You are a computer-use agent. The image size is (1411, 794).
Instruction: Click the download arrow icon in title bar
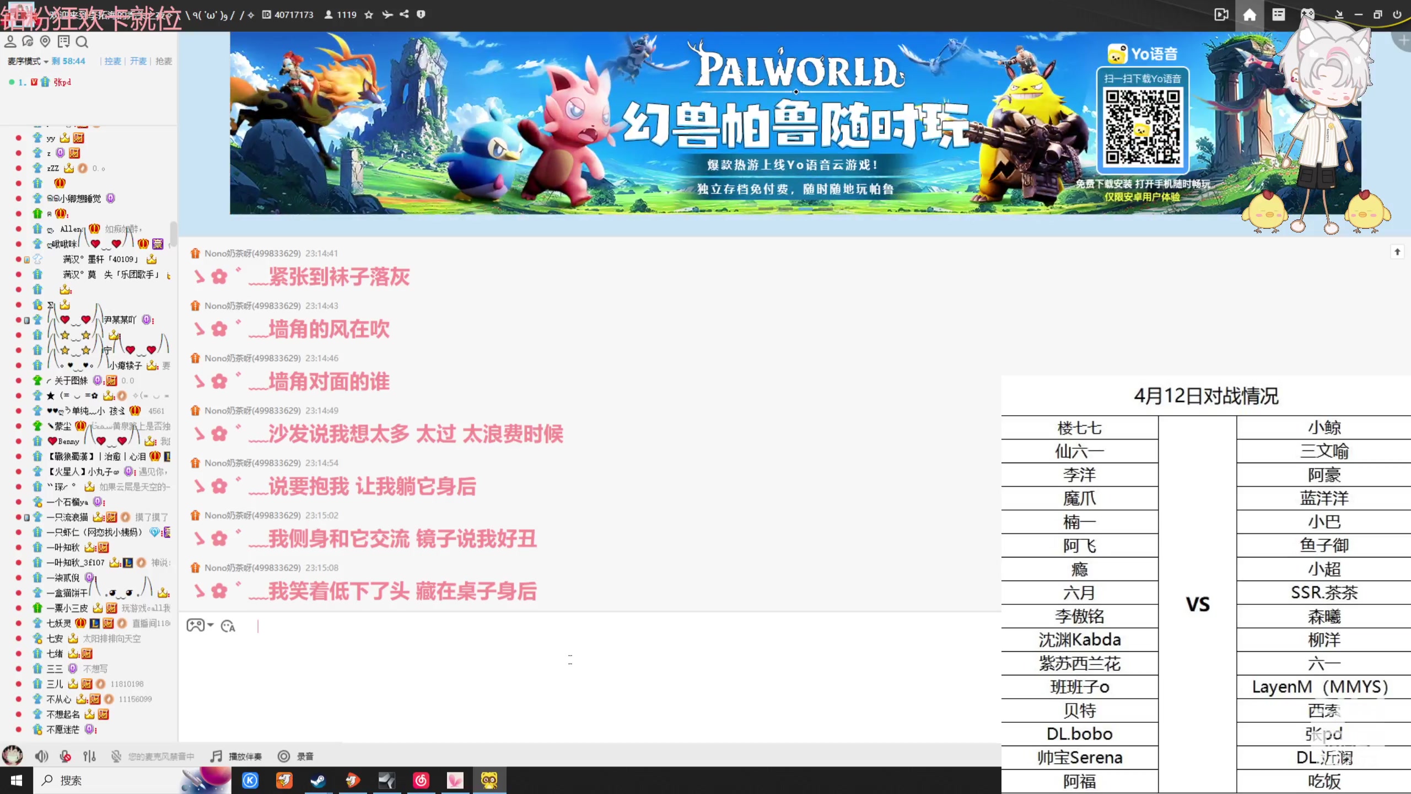pos(1339,15)
